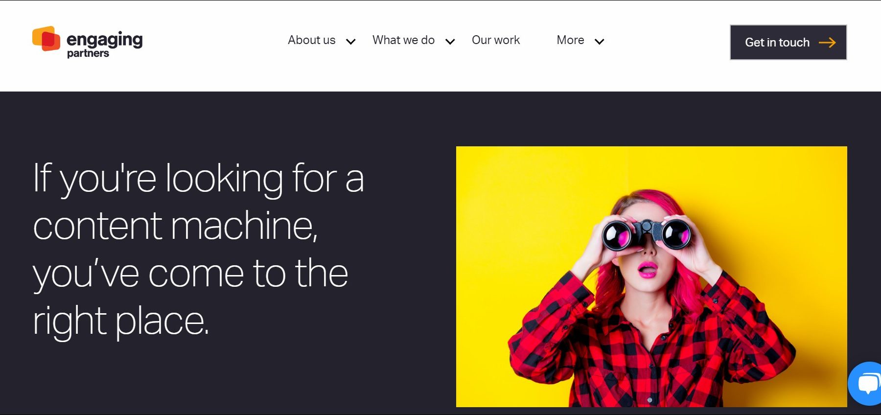Image resolution: width=881 pixels, height=415 pixels.
Task: Click the orange Engaging Partners logo icon
Action: coord(46,39)
